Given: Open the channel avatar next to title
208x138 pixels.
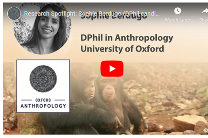Looking at the screenshot, I should [14, 13].
